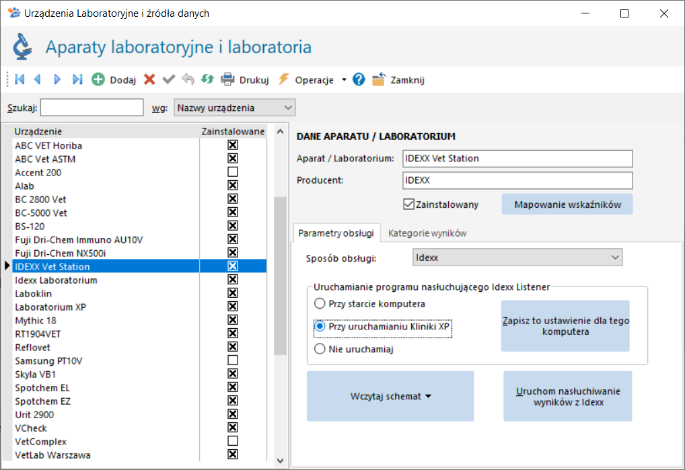Select the Fuji Dri-Chem NX500i row
685x470 pixels.
139,253
